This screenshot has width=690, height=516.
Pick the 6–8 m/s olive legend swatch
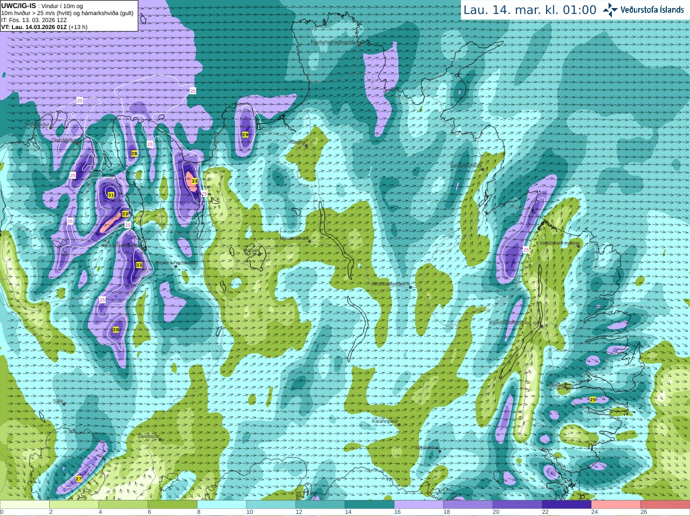click(172, 505)
